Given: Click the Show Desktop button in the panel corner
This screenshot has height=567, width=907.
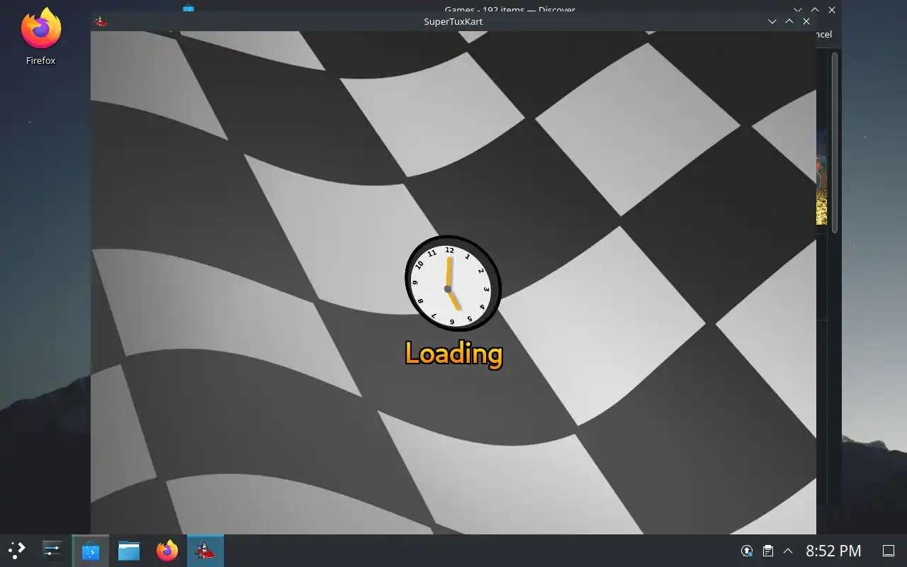Looking at the screenshot, I should click(x=888, y=551).
